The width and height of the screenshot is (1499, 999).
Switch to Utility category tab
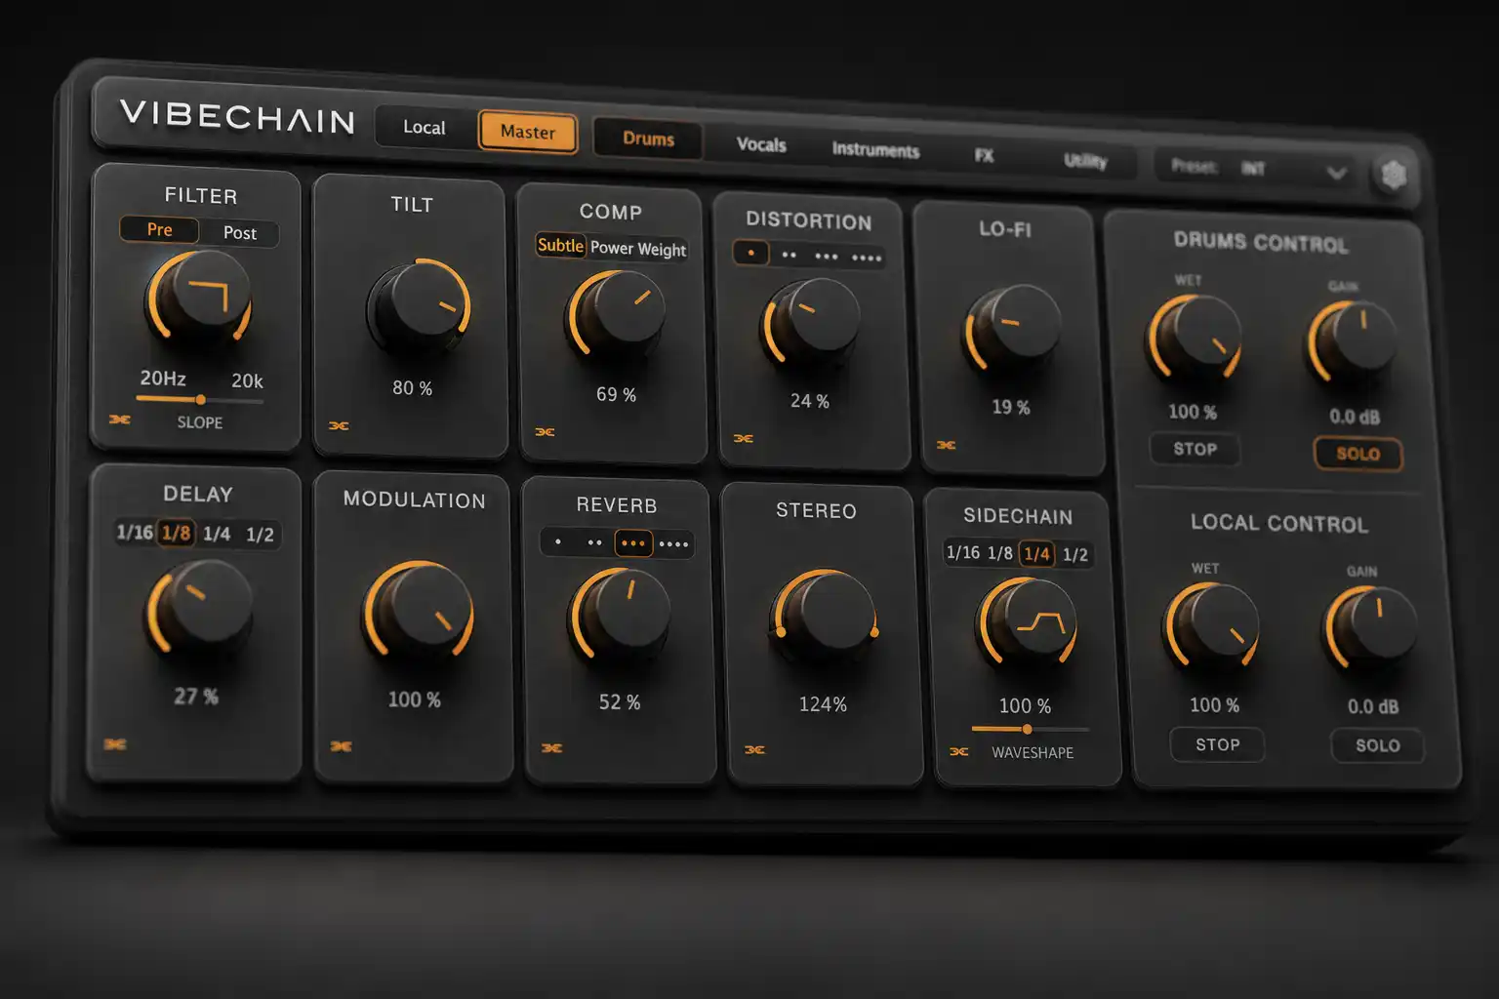tap(1085, 161)
